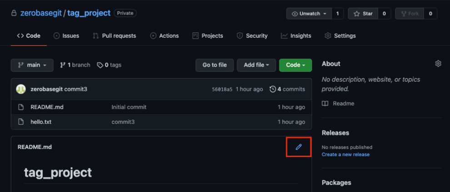View the 0 tags link
The height and width of the screenshot is (192, 450).
109,65
